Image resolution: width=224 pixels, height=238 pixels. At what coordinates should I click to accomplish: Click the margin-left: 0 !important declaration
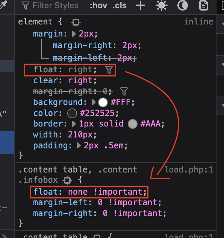97,203
